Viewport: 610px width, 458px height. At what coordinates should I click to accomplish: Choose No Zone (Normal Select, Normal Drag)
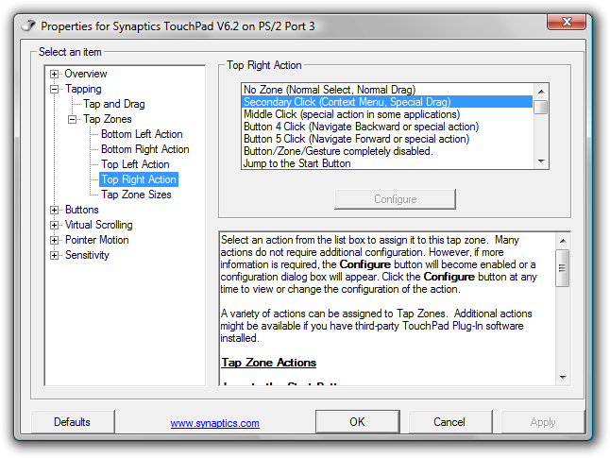click(387, 90)
